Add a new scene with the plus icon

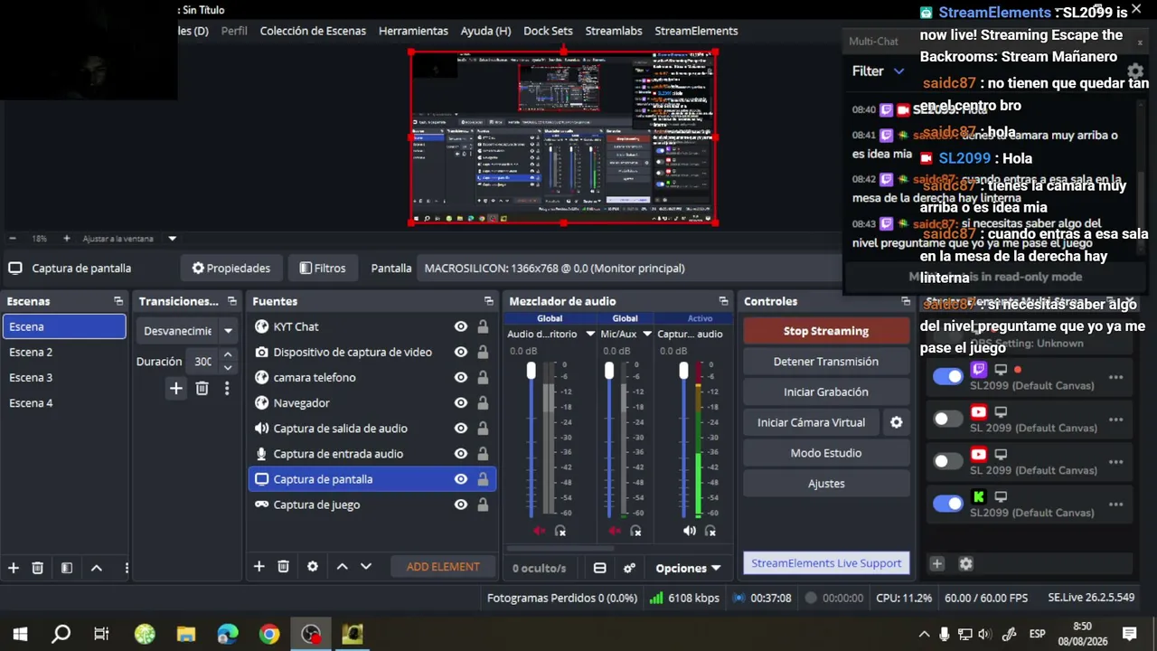tap(14, 568)
